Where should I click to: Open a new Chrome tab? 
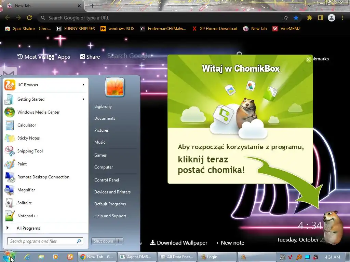click(92, 6)
